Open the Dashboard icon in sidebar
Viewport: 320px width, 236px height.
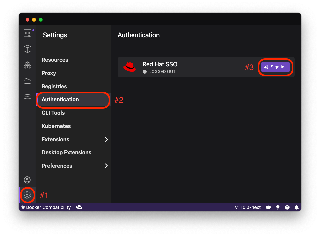[27, 33]
